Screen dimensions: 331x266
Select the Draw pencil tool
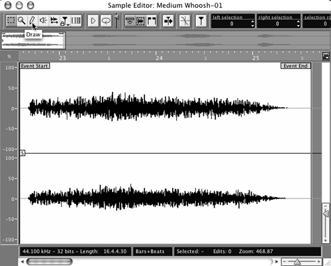pyautogui.click(x=32, y=21)
